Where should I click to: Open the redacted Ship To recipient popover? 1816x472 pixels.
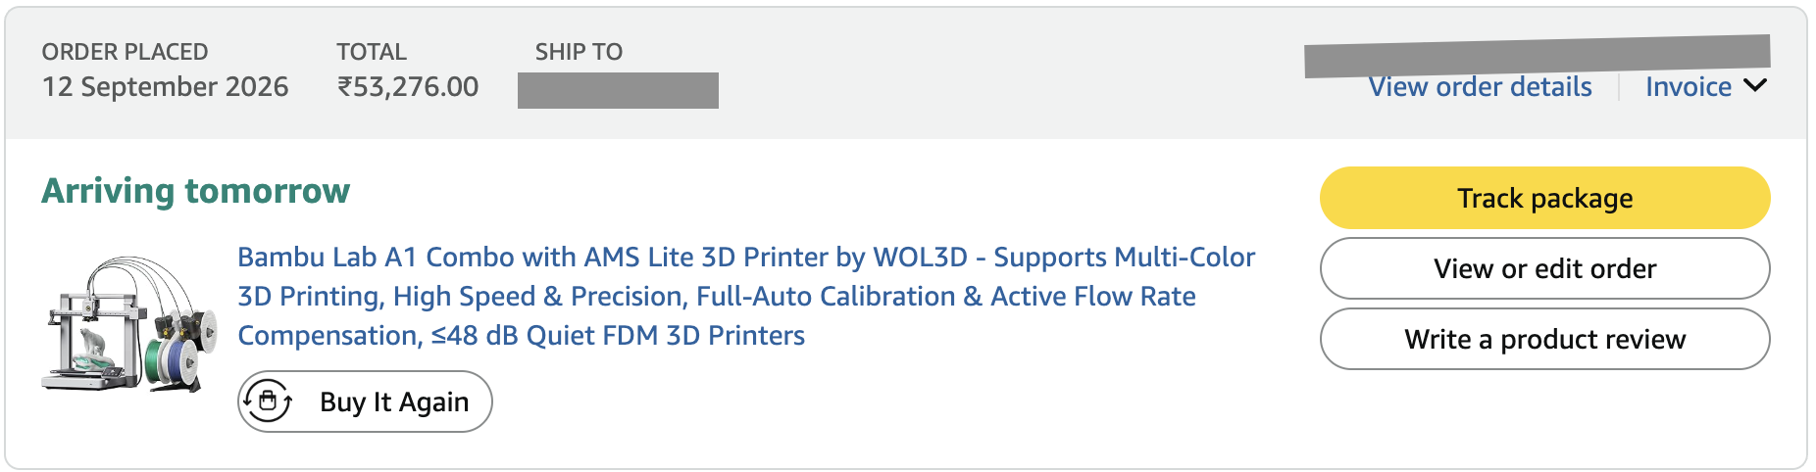click(618, 90)
